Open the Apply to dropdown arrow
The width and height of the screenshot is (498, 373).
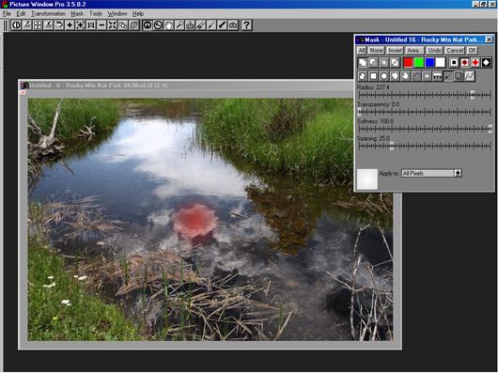click(458, 173)
